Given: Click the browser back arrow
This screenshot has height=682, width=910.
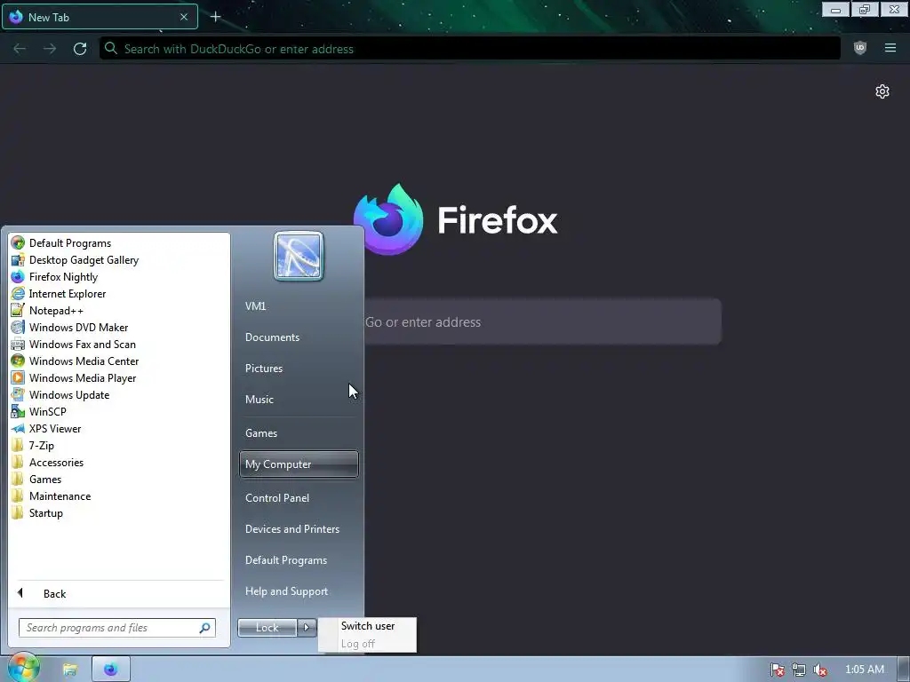Looking at the screenshot, I should click(x=20, y=49).
